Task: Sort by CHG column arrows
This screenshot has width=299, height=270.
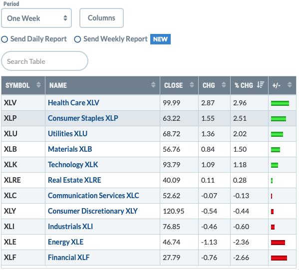Action: click(x=224, y=85)
